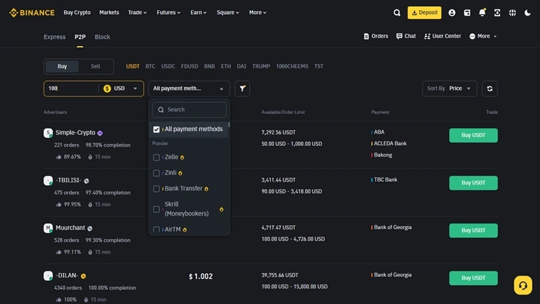Expand the header More menu
The image size is (540, 304).
click(x=258, y=12)
